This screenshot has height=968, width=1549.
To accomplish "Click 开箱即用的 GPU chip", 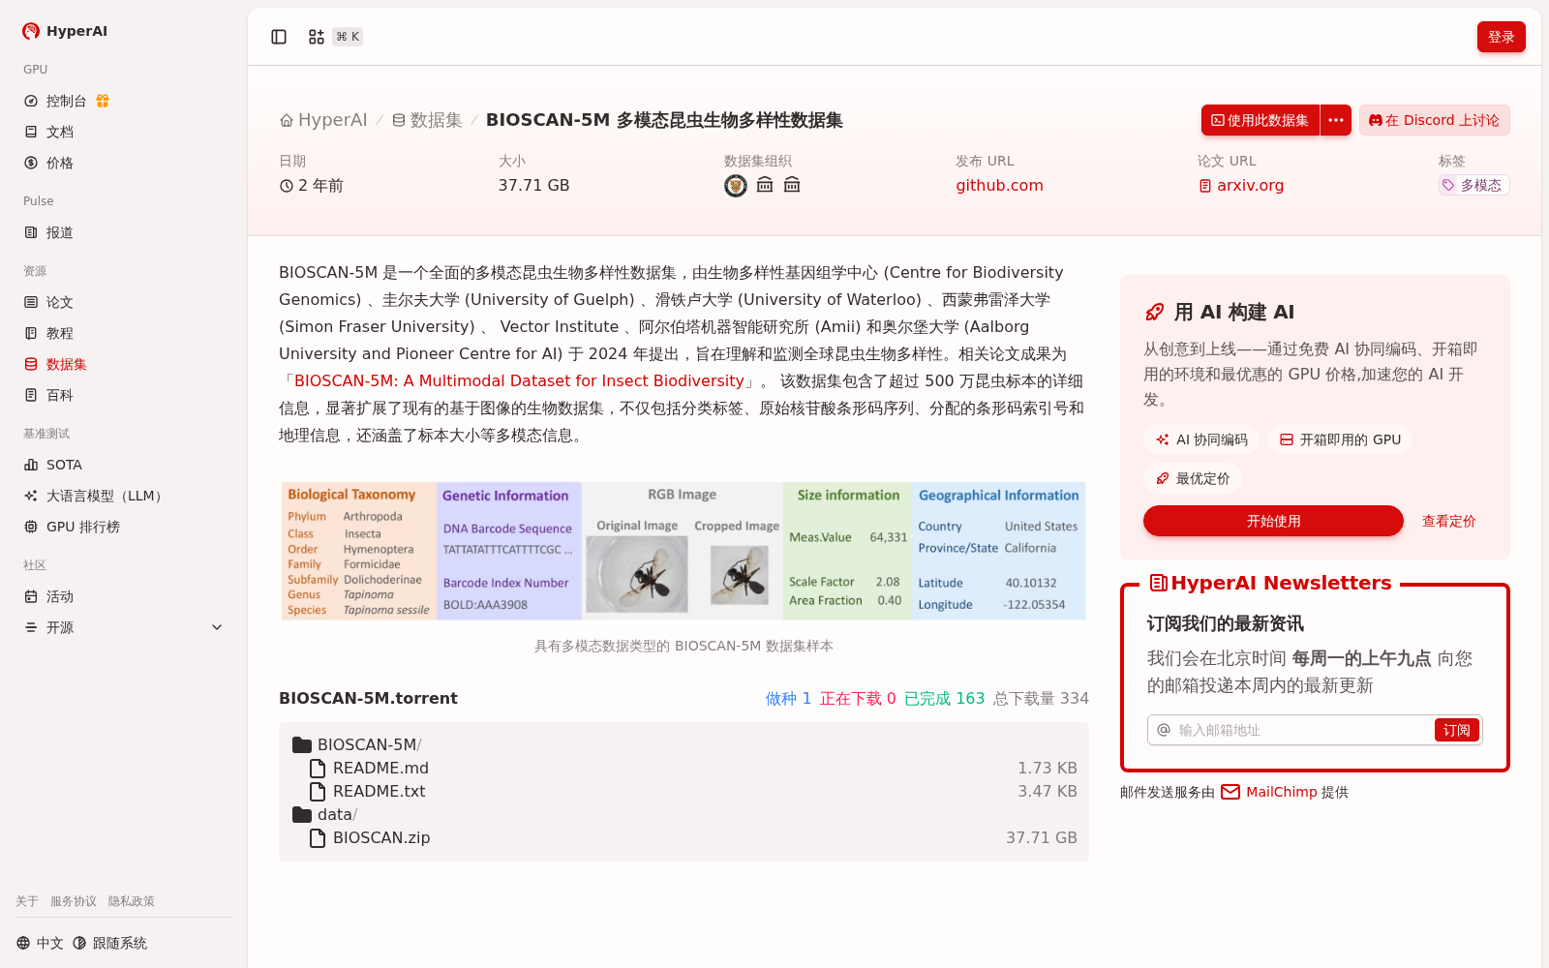I will [x=1340, y=439].
